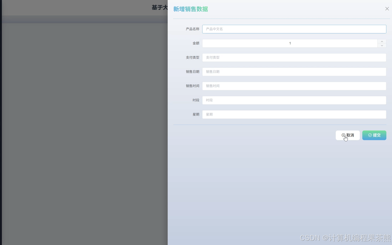Submit the form with 提交 button

coord(374,135)
